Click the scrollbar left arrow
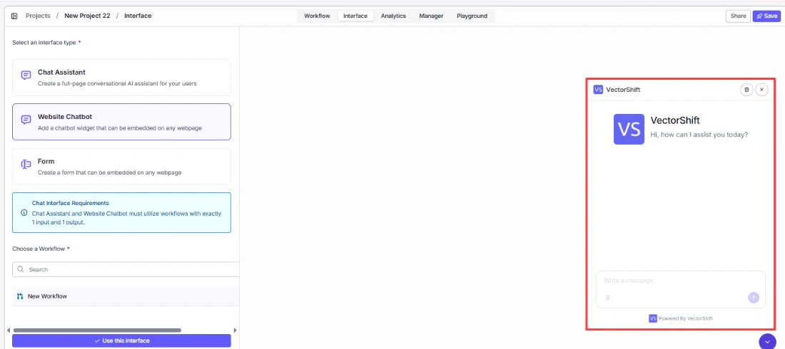The height and width of the screenshot is (349, 785). click(9, 330)
